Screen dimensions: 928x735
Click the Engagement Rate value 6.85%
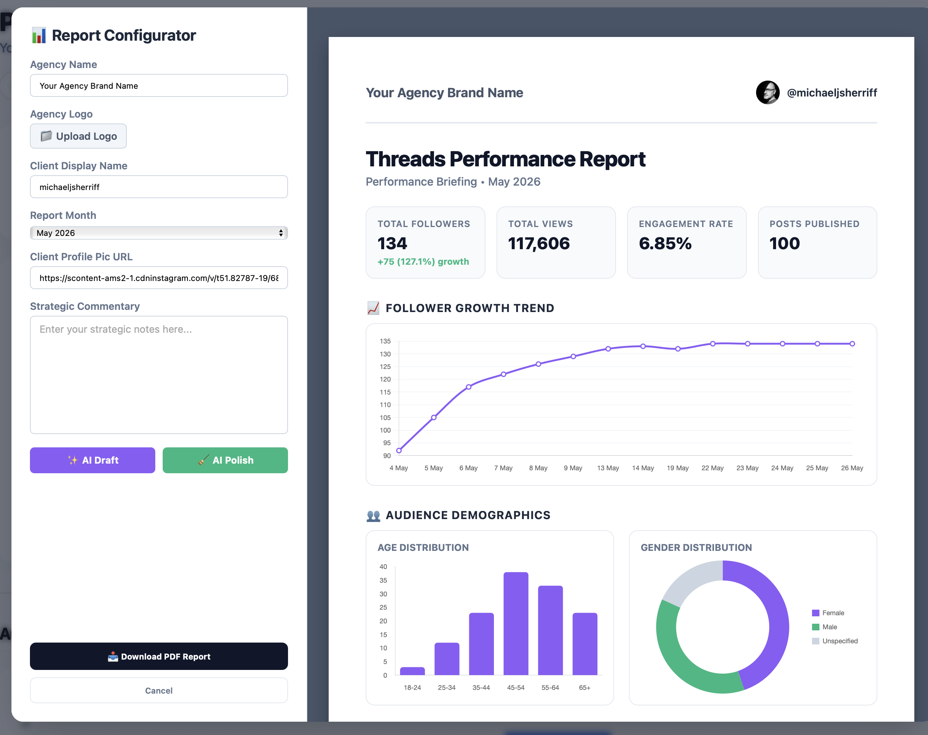pyautogui.click(x=665, y=244)
